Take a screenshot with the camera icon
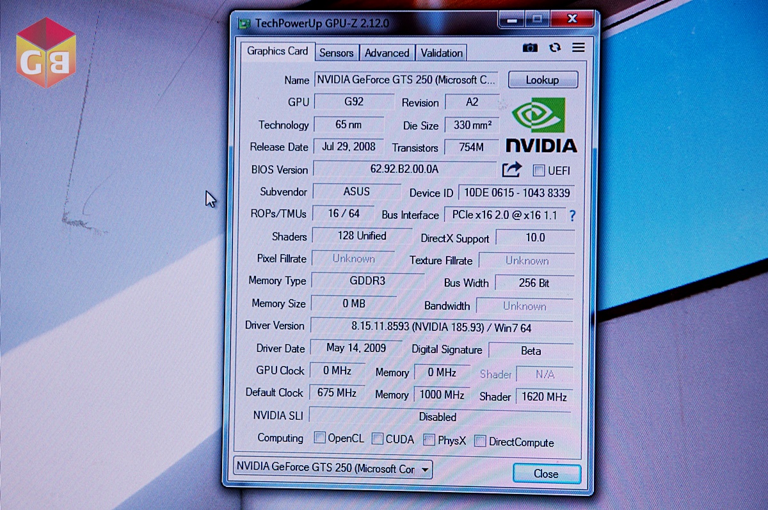This screenshot has width=768, height=510. click(530, 47)
